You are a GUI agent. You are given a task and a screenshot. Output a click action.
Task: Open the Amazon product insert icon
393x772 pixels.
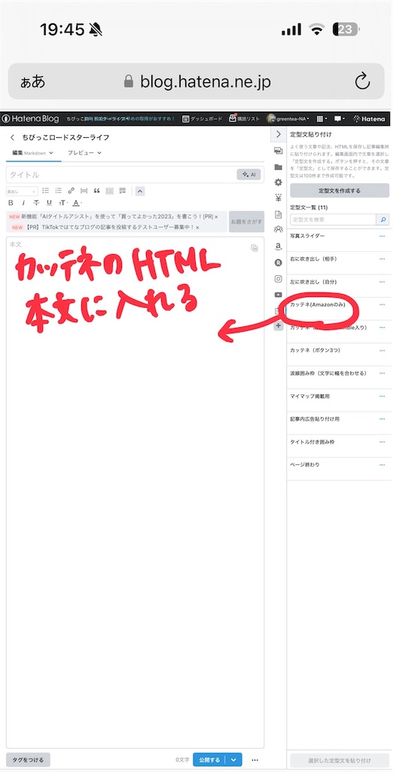[x=278, y=247]
